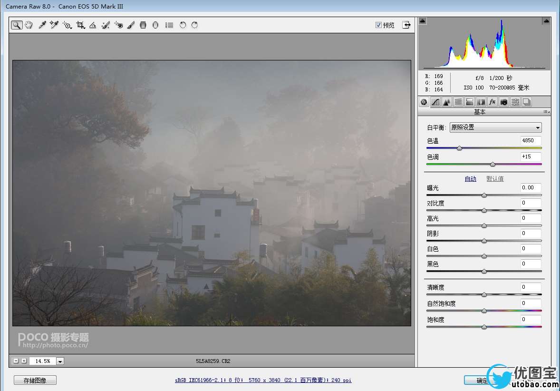
Task: Click the 黑色 blacks slider handle
Action: pyautogui.click(x=484, y=272)
